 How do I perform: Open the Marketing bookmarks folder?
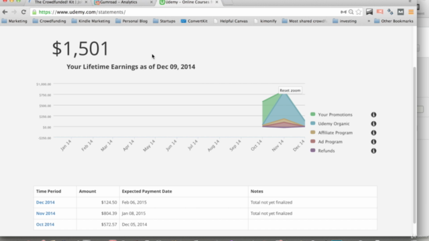14,21
